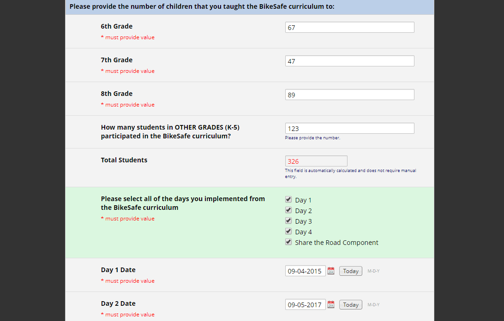This screenshot has height=321, width=504.
Task: Click the '8th Grade' label
Action: (x=117, y=94)
